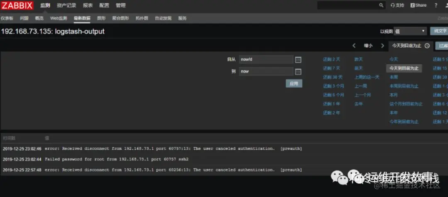Image resolution: width=448 pixels, height=197 pixels.
Task: Focus the top search input field
Action: click(348, 5)
